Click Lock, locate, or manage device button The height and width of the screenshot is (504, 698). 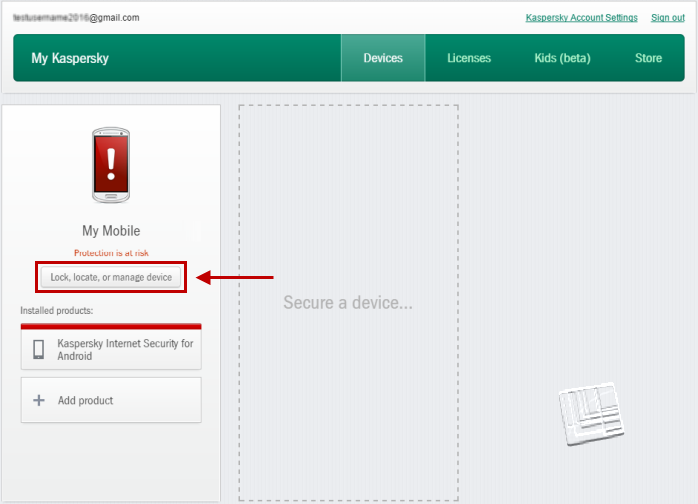(x=111, y=277)
